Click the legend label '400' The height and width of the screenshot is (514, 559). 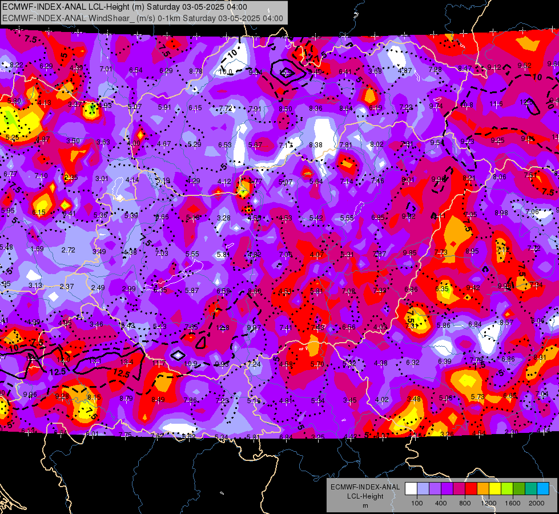[x=441, y=503]
